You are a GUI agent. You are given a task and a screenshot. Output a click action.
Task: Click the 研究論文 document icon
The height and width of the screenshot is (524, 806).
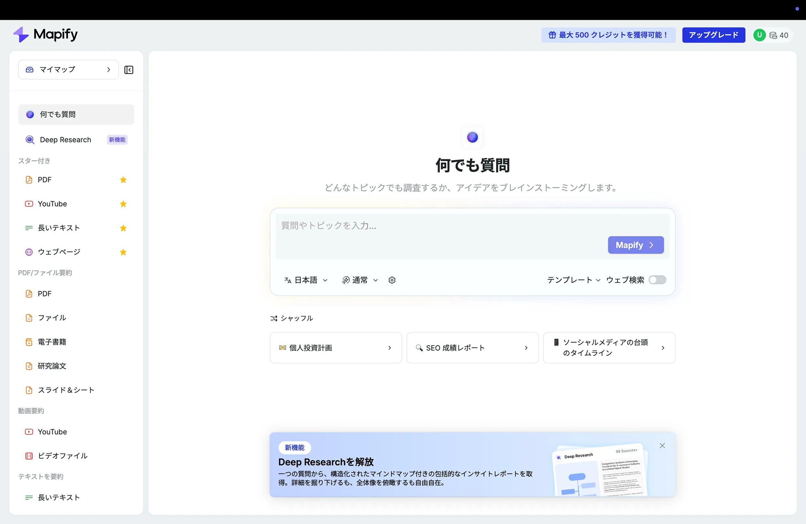pyautogui.click(x=29, y=366)
